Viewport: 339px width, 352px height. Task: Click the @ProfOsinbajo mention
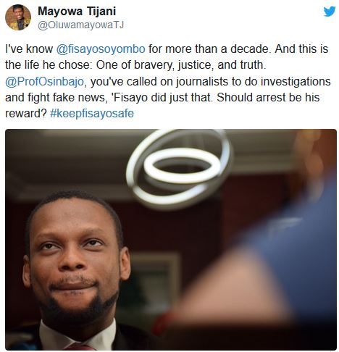pyautogui.click(x=44, y=82)
